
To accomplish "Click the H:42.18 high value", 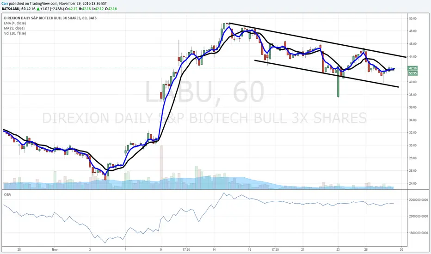I will pos(84,9).
